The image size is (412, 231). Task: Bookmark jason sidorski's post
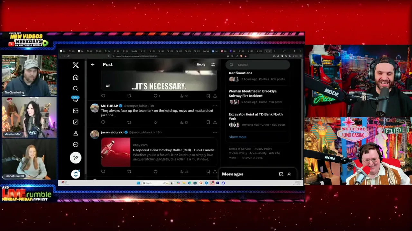tap(208, 172)
